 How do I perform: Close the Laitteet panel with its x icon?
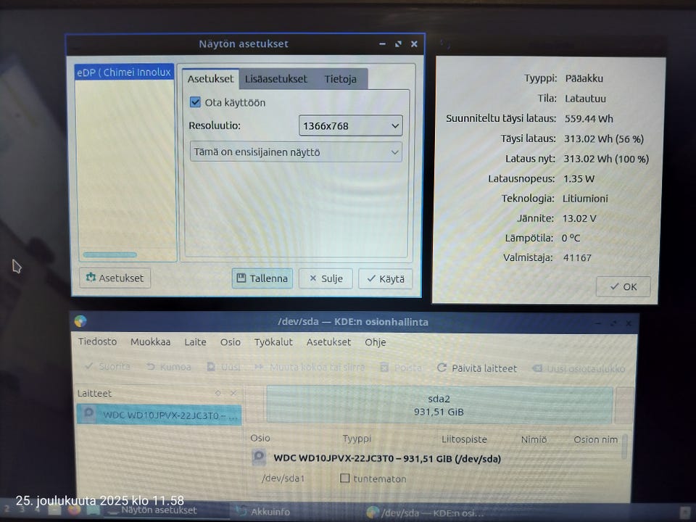click(233, 393)
